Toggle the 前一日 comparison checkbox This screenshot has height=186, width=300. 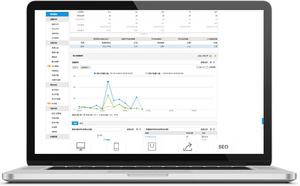(198, 67)
